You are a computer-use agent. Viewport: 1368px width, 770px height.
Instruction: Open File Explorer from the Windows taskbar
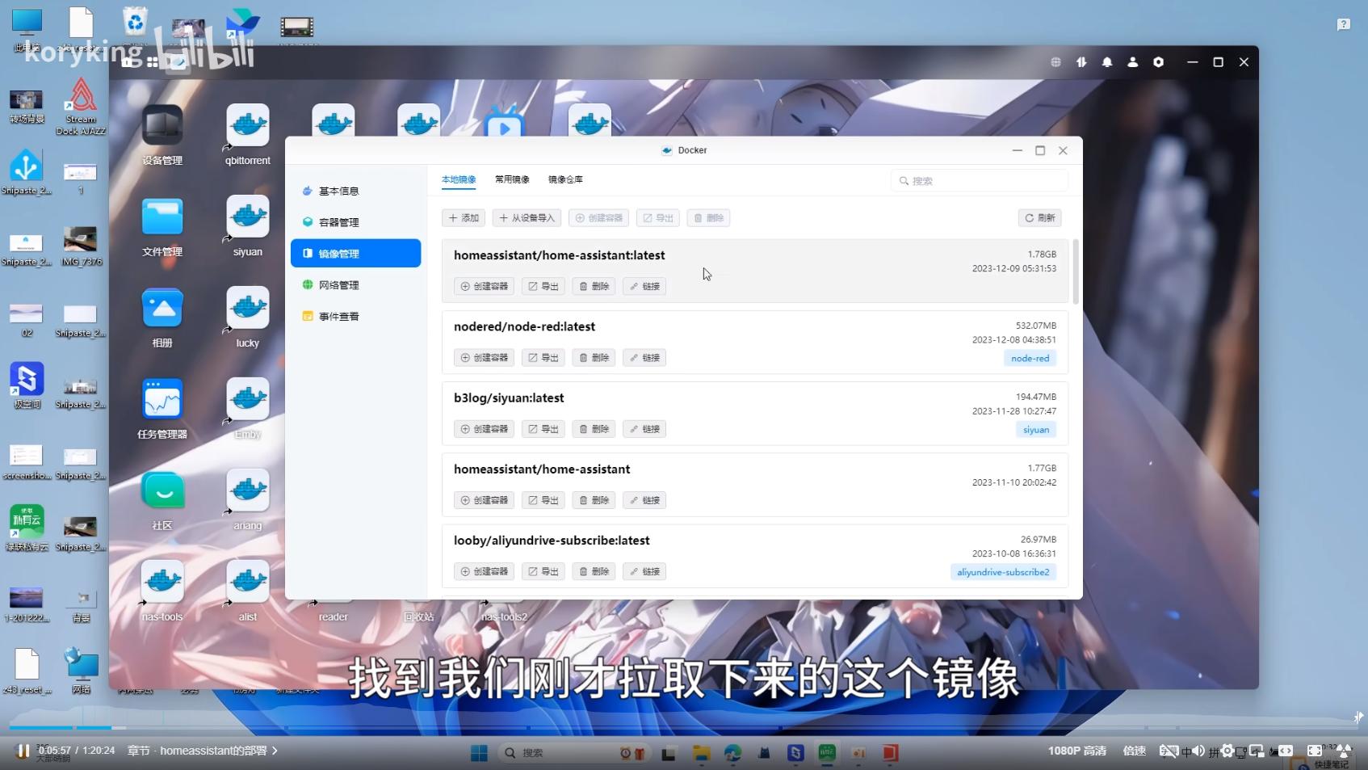701,753
